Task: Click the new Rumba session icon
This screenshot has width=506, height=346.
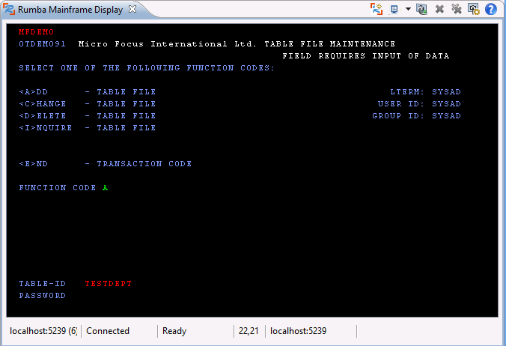Action: tap(377, 9)
